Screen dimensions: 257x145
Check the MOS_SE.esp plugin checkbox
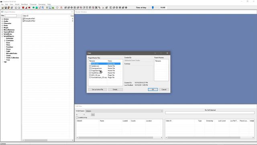pyautogui.click(x=90, y=75)
